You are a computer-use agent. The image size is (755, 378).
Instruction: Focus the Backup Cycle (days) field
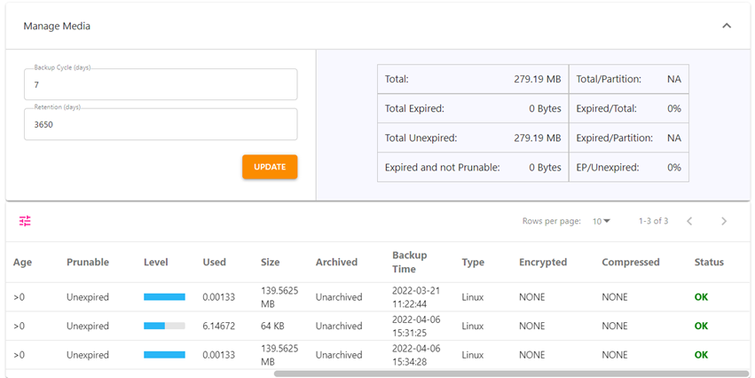161,84
